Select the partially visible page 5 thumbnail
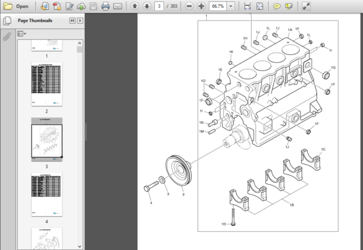Image resolution: width=363 pixels, height=250 pixels. click(x=47, y=239)
